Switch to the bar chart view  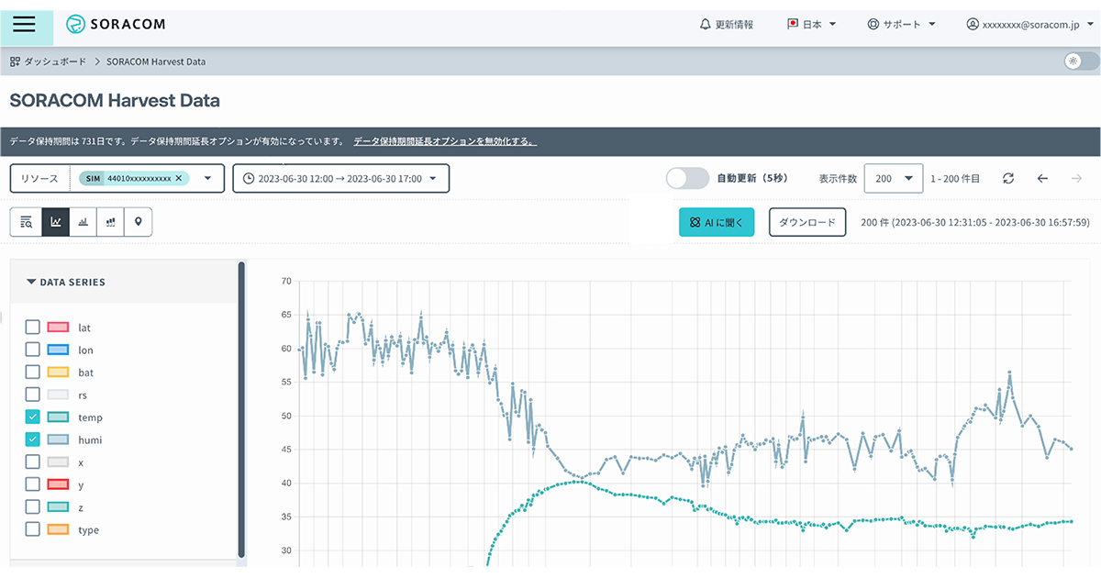coord(83,221)
